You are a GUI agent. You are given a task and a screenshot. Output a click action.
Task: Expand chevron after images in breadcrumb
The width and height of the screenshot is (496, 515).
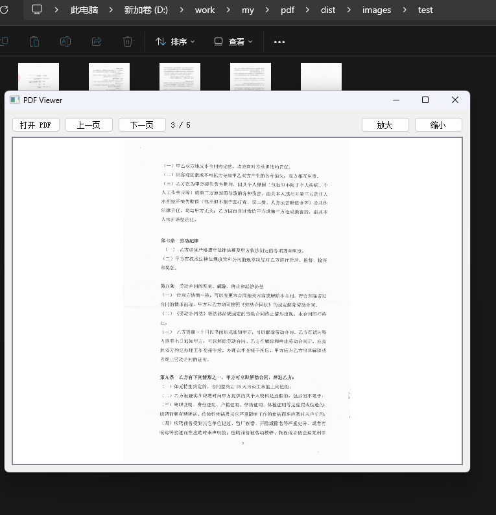point(405,10)
